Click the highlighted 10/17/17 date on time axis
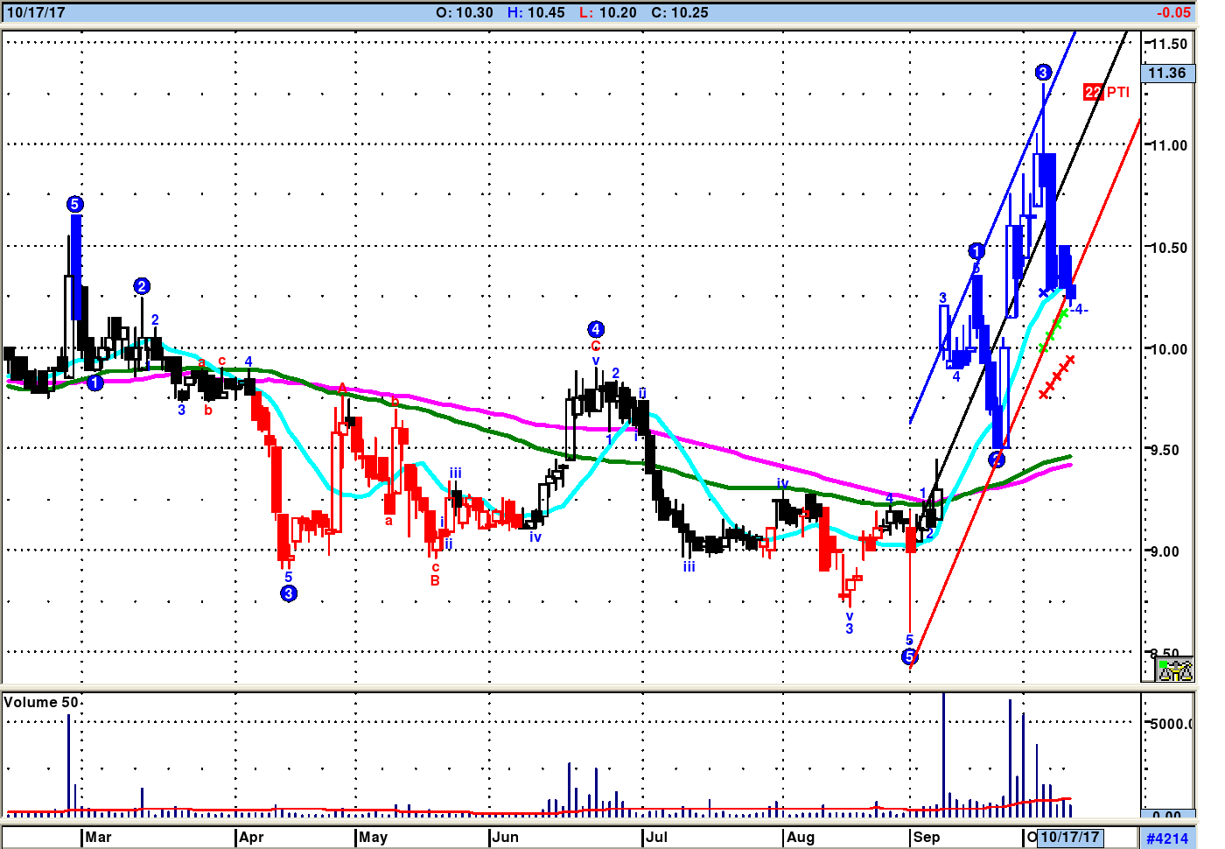 [x=1069, y=838]
